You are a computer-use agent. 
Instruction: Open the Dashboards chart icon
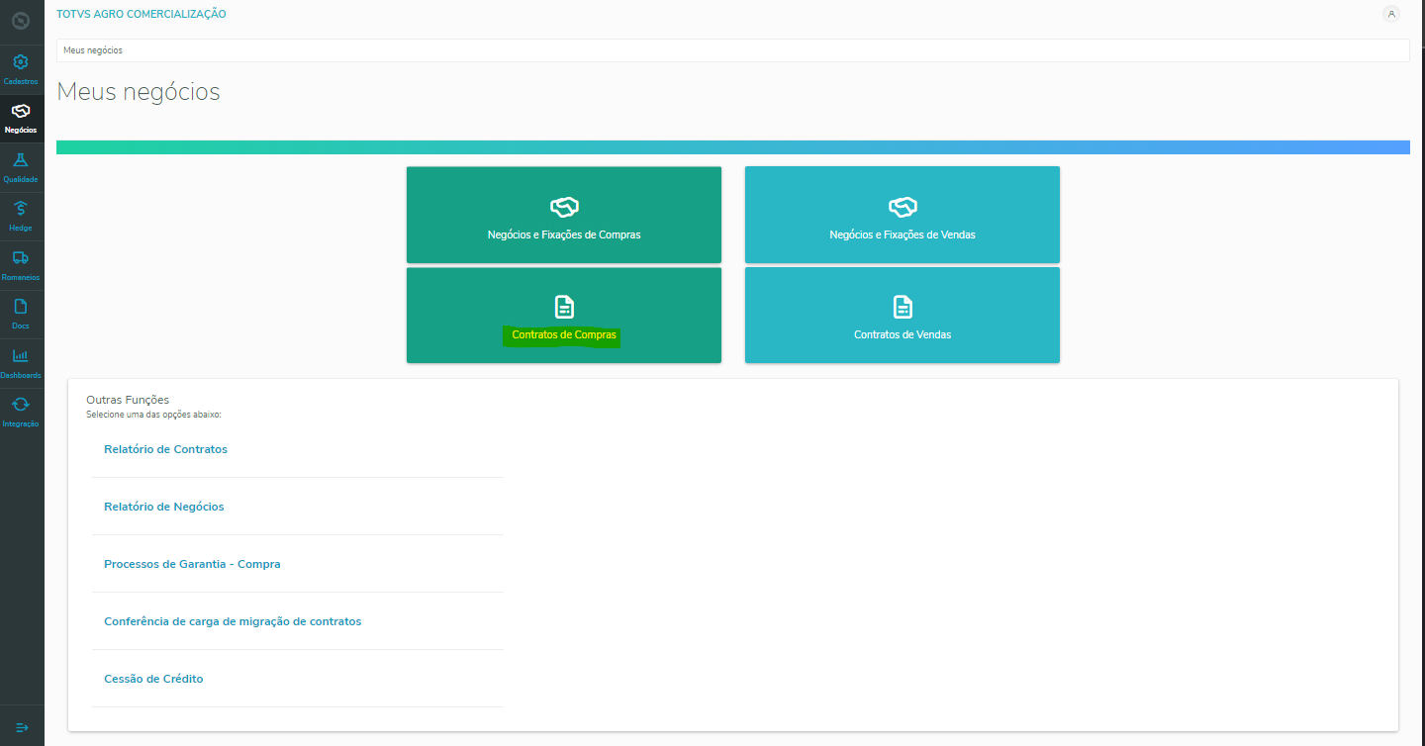[21, 356]
